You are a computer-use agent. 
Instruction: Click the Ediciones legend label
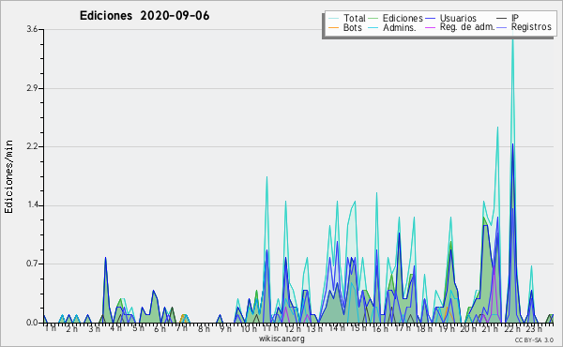coord(403,18)
